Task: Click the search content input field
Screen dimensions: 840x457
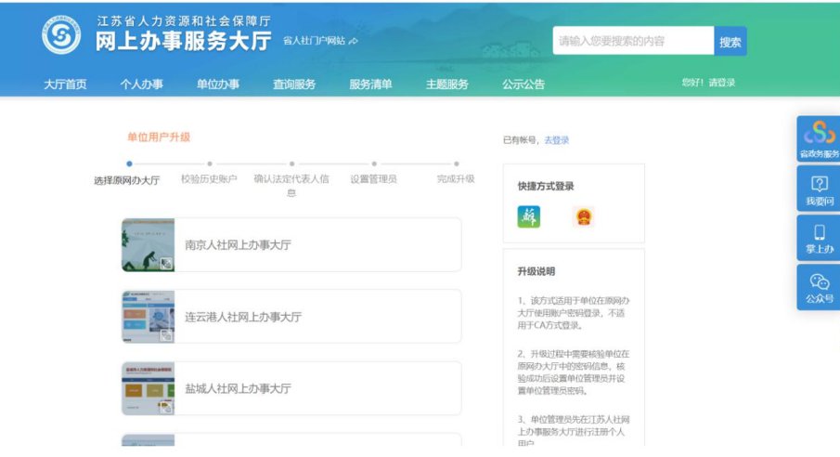Action: pyautogui.click(x=633, y=41)
